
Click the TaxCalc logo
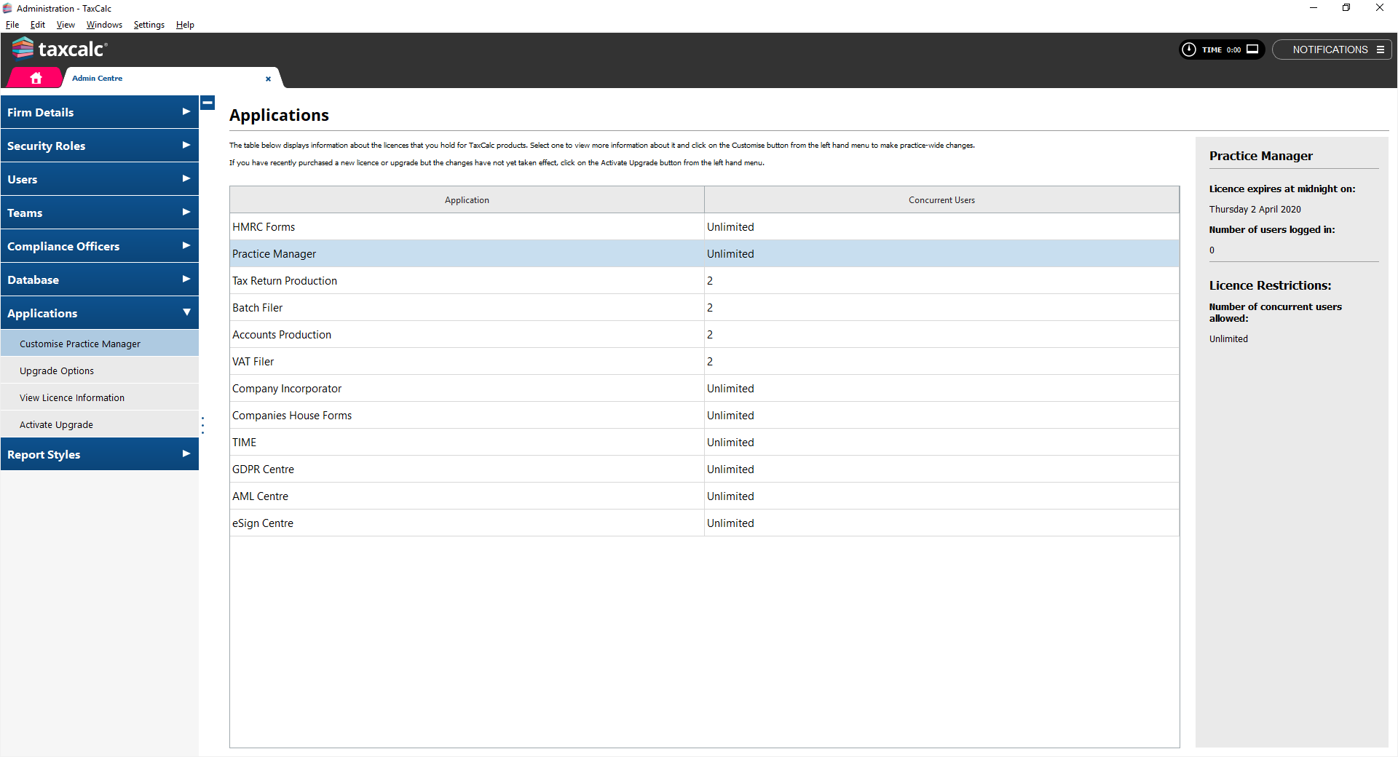click(60, 49)
